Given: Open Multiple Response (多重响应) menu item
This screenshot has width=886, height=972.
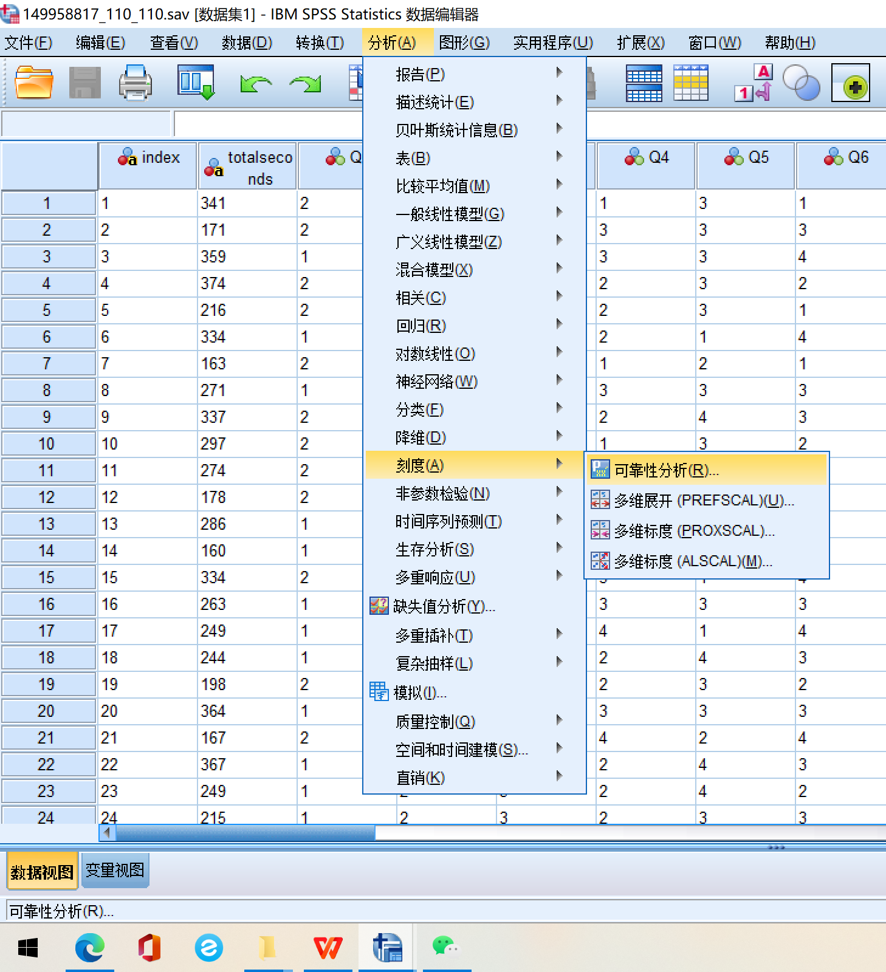Looking at the screenshot, I should pyautogui.click(x=475, y=577).
